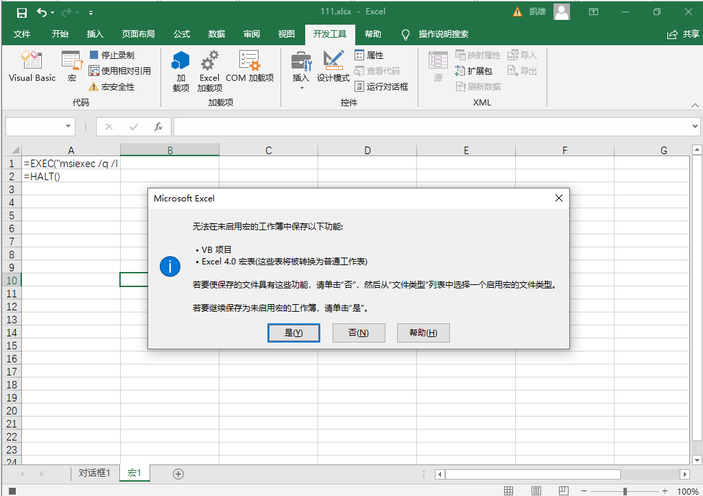
Task: Click 运行对话框 run dialog
Action: pyautogui.click(x=381, y=86)
